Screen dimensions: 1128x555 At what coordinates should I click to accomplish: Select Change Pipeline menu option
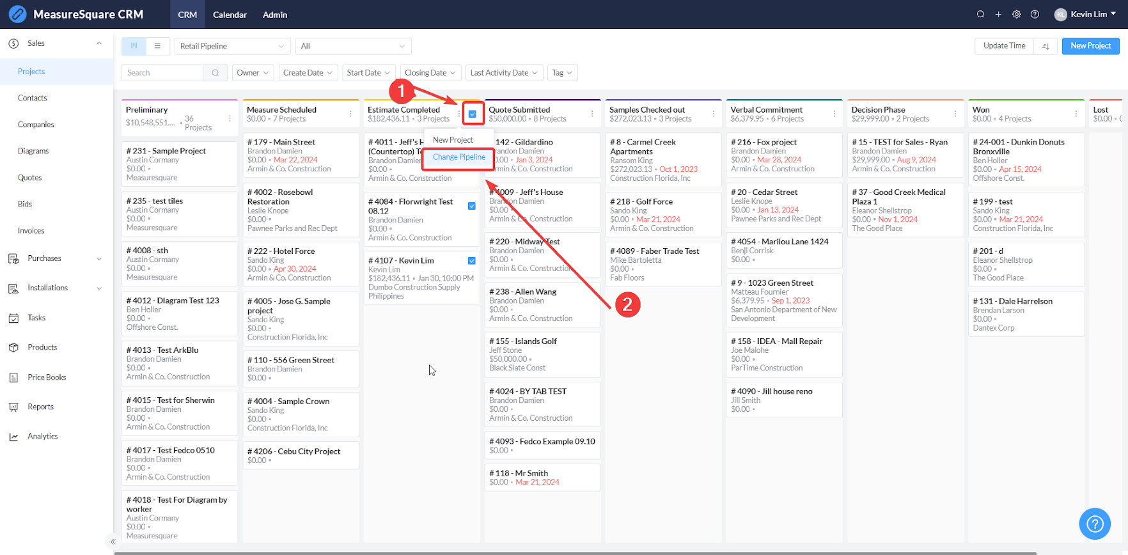(459, 157)
